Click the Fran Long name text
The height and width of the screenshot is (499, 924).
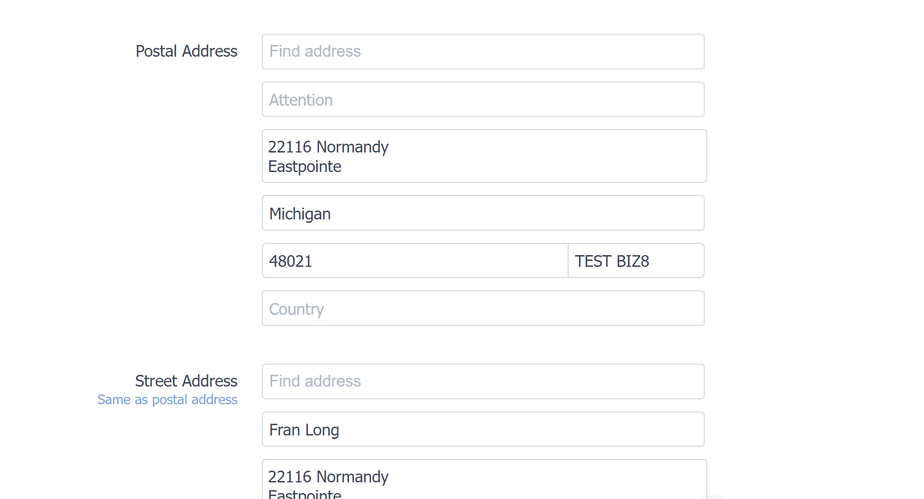click(x=304, y=430)
